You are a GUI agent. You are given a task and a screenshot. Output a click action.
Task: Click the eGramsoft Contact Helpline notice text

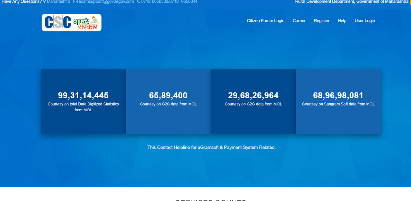pyautogui.click(x=211, y=147)
